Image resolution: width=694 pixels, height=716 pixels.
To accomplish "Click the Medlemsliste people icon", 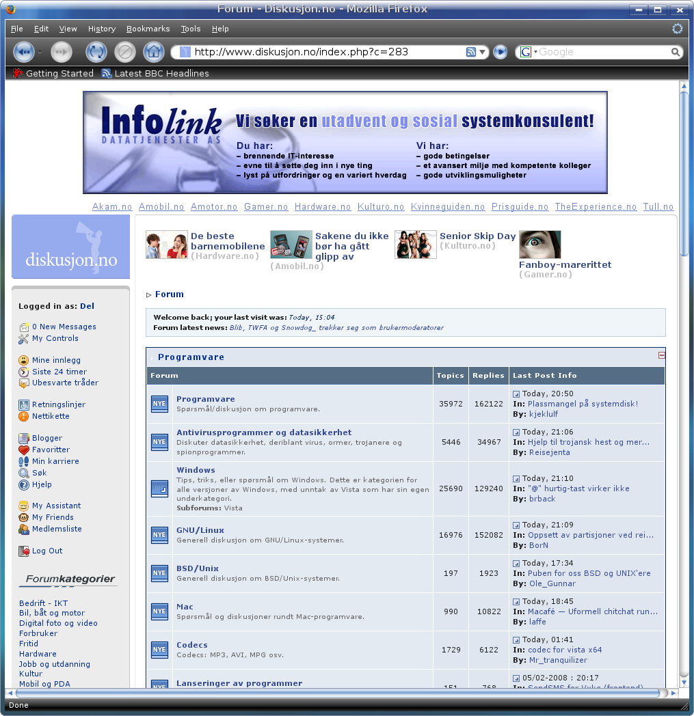I will (24, 529).
